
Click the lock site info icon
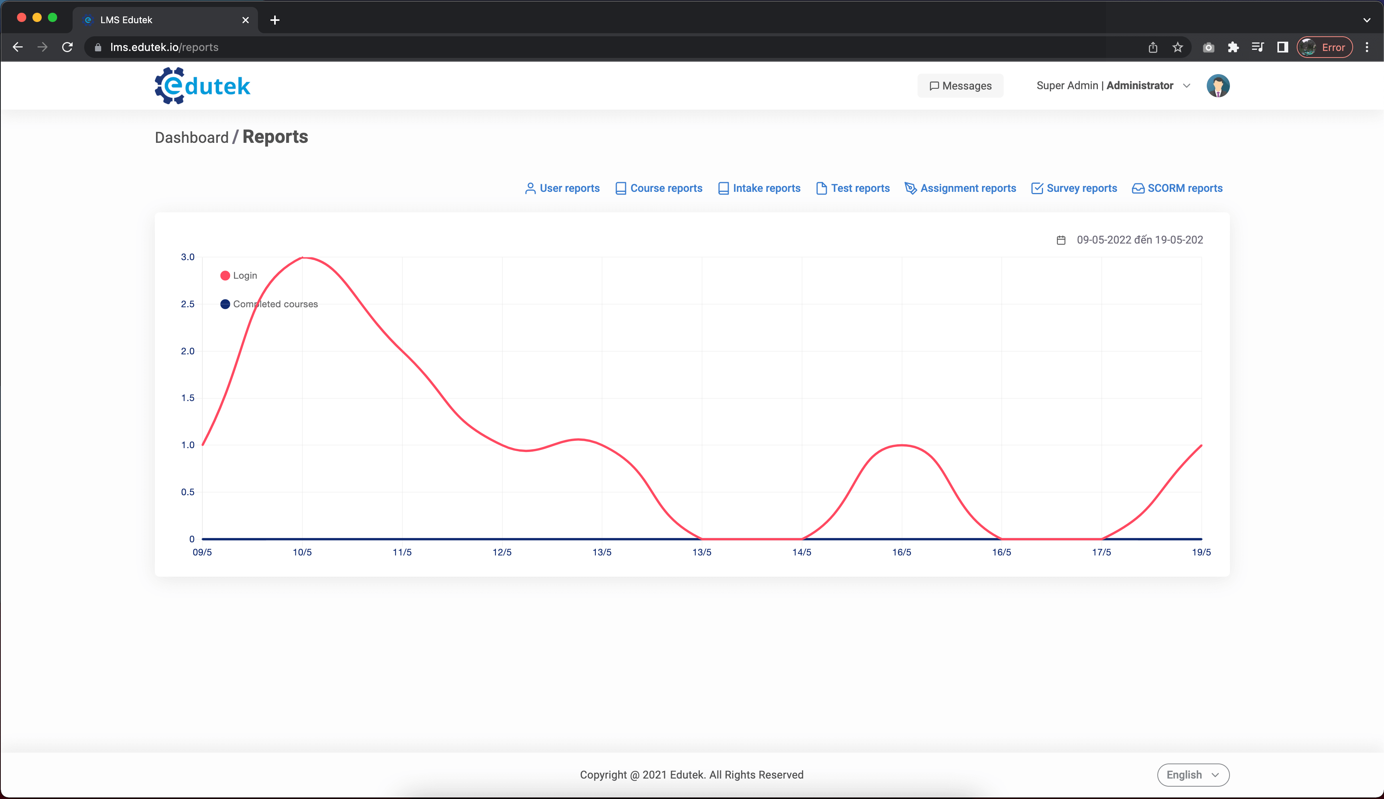pos(98,47)
